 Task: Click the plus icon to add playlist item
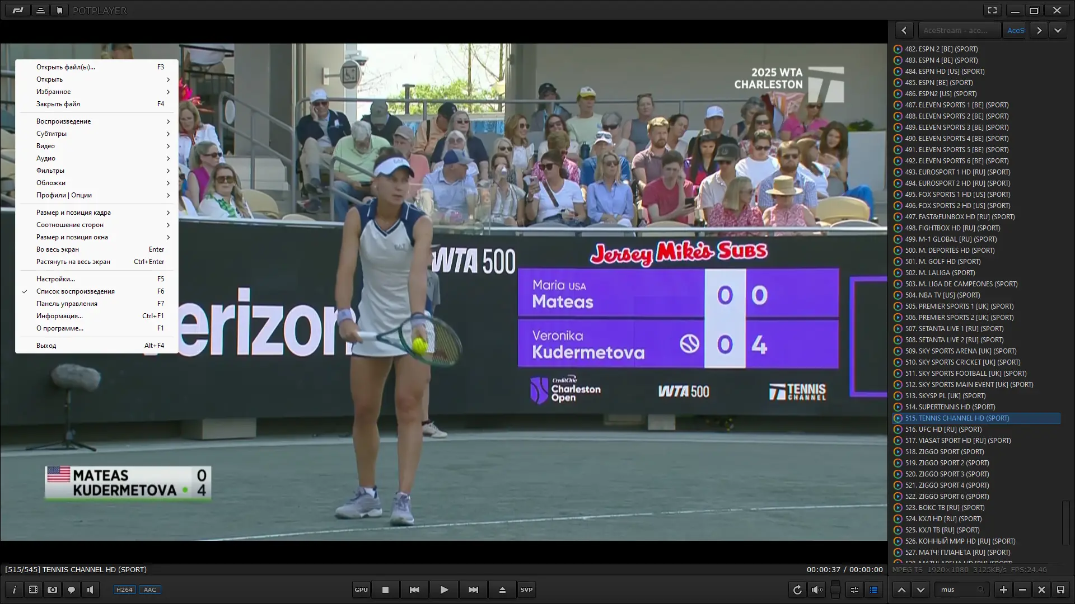tap(1003, 589)
